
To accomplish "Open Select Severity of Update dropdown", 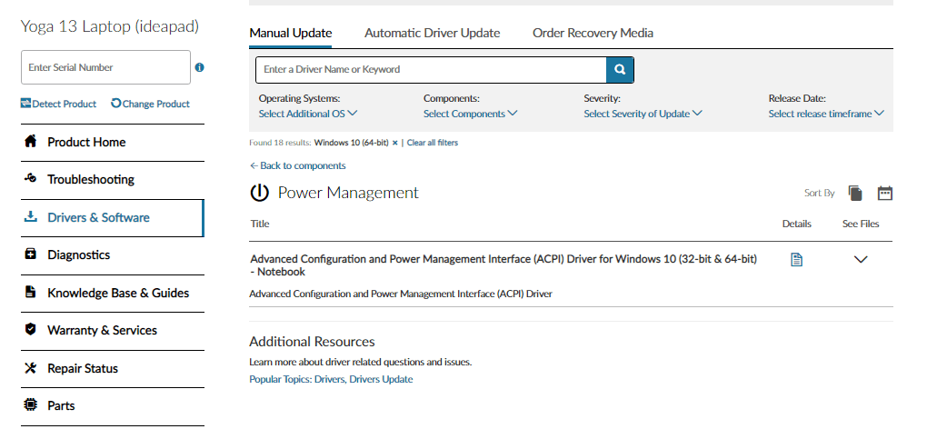I will (x=643, y=114).
